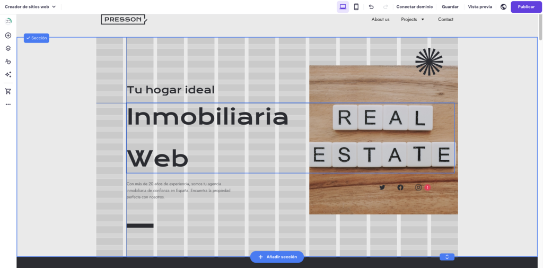Open language globe icon
Image resolution: width=543 pixels, height=268 pixels.
click(504, 7)
